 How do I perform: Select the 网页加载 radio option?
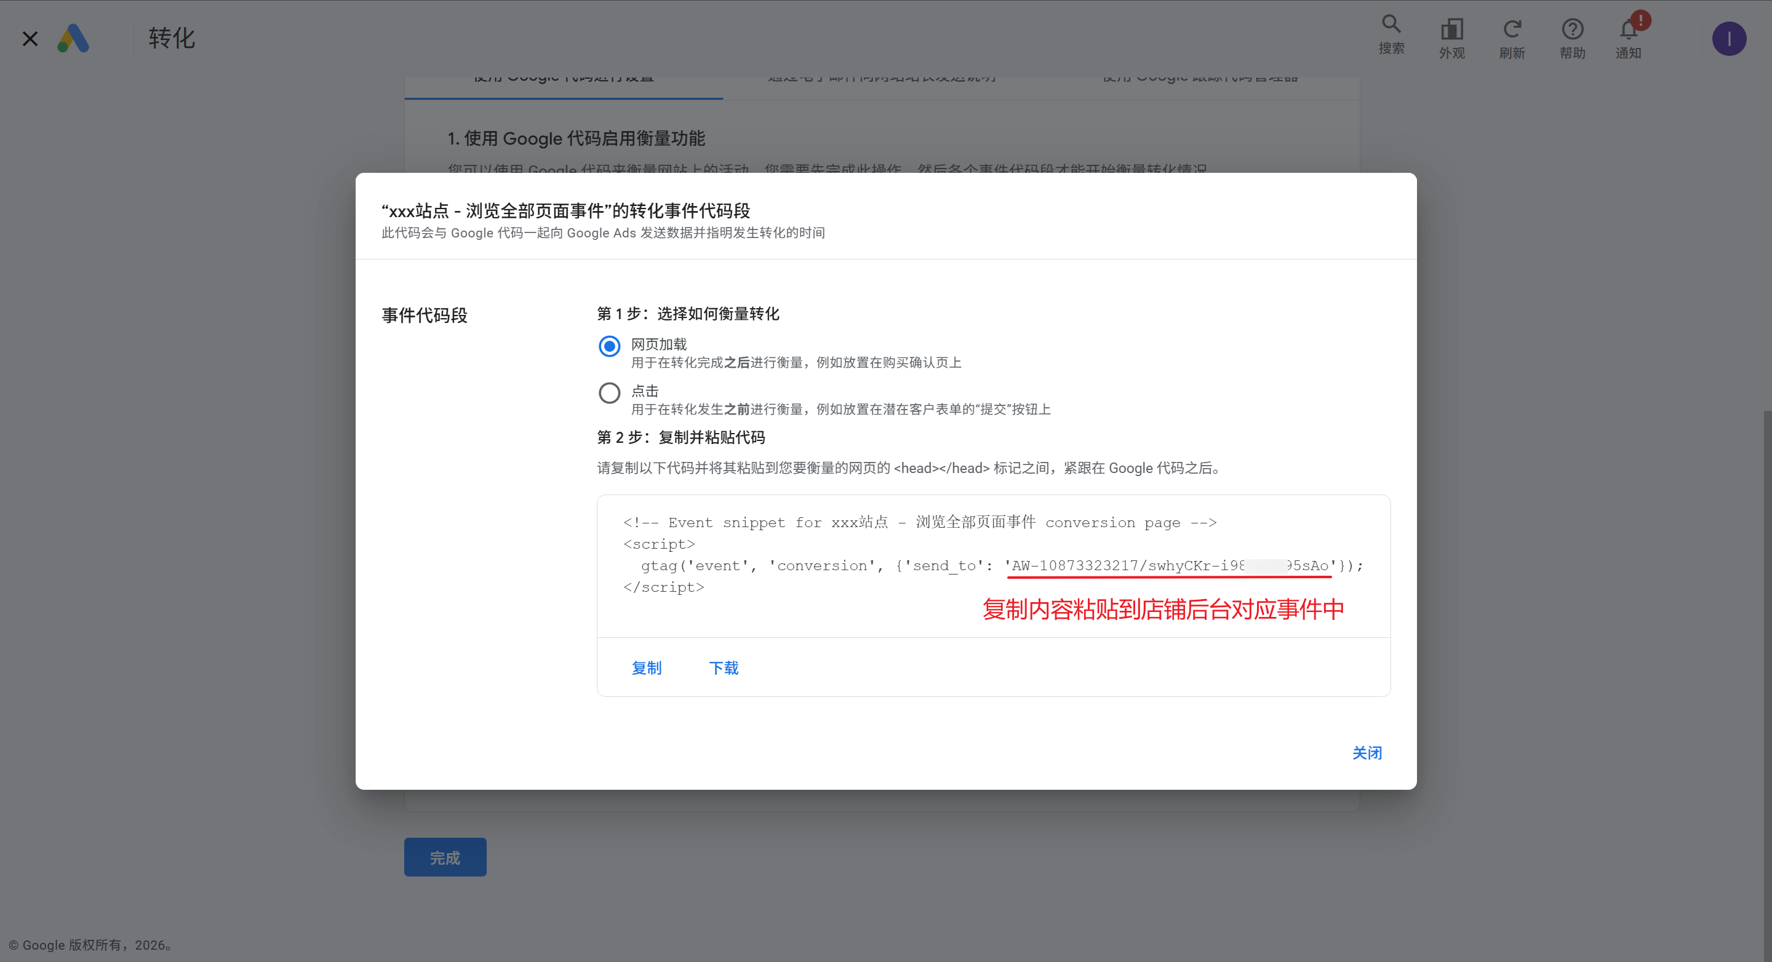(609, 346)
